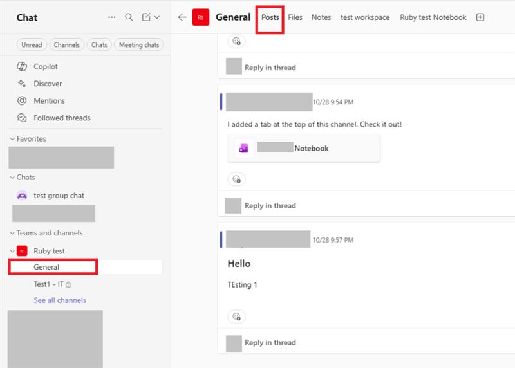The image size is (515, 368).
Task: Click the Chat pane heading
Action: 27,17
